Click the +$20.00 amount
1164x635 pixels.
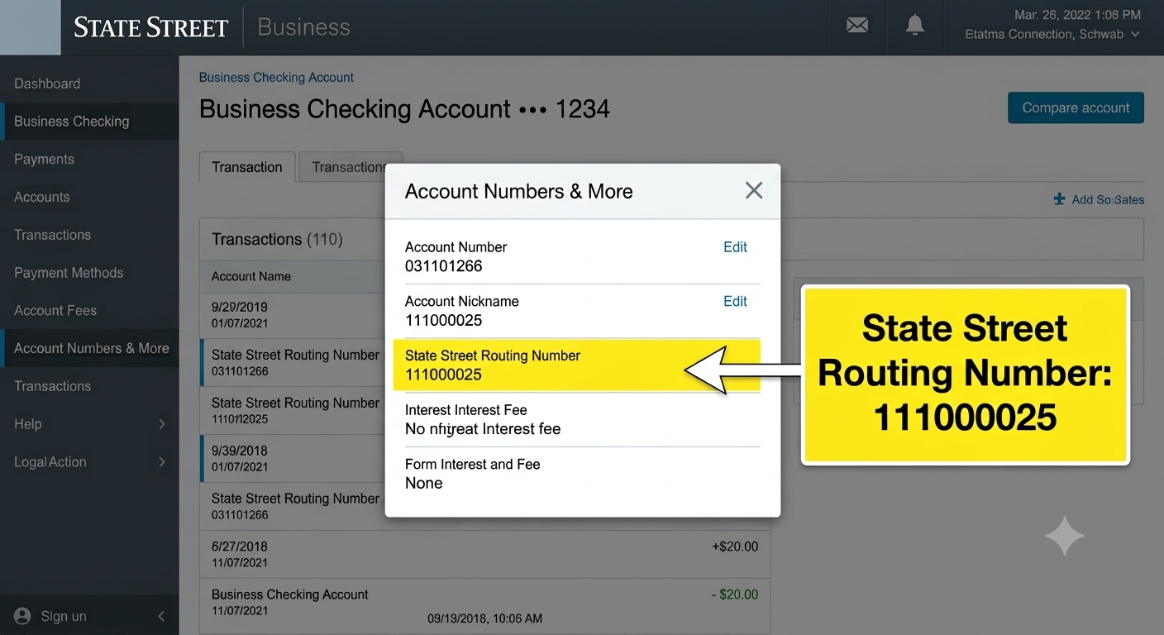pyautogui.click(x=735, y=547)
